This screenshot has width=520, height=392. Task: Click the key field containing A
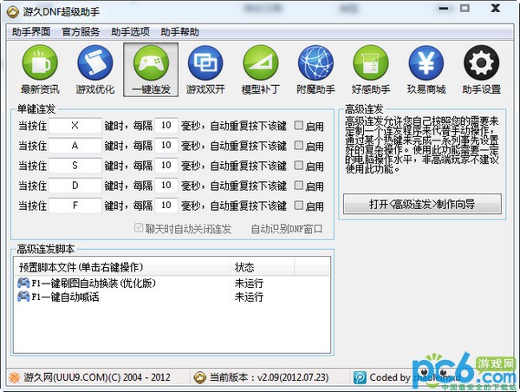(75, 146)
